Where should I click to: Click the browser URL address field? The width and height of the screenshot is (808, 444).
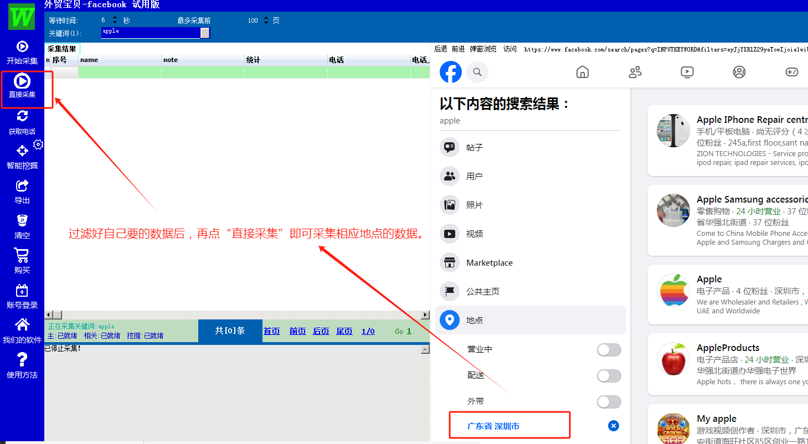pyautogui.click(x=666, y=49)
